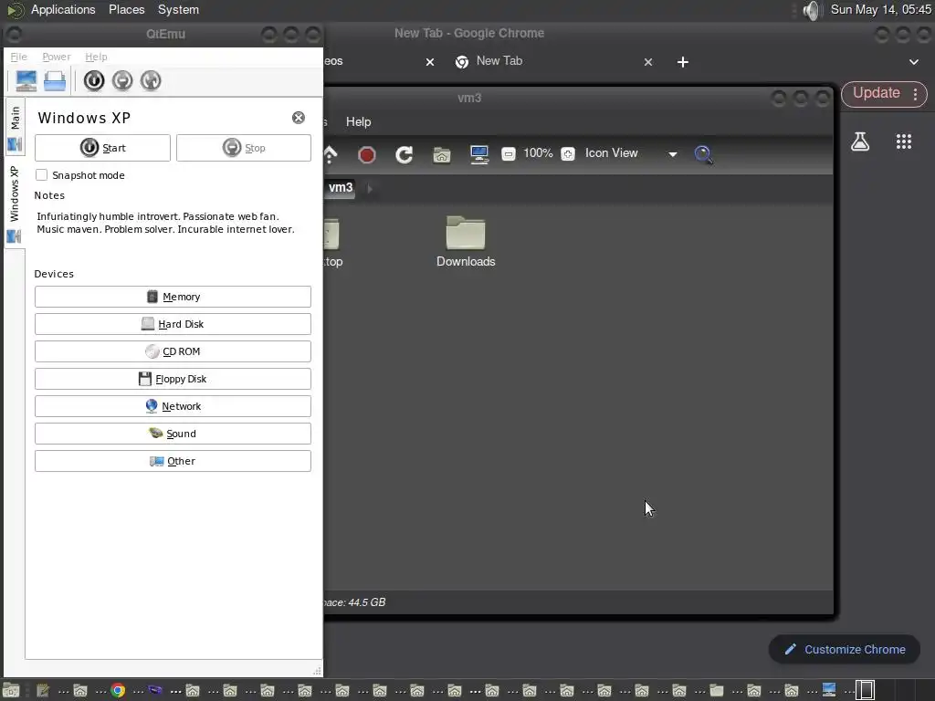Open the Applications menu in top panel
Screen dimensions: 935x701
tap(63, 9)
